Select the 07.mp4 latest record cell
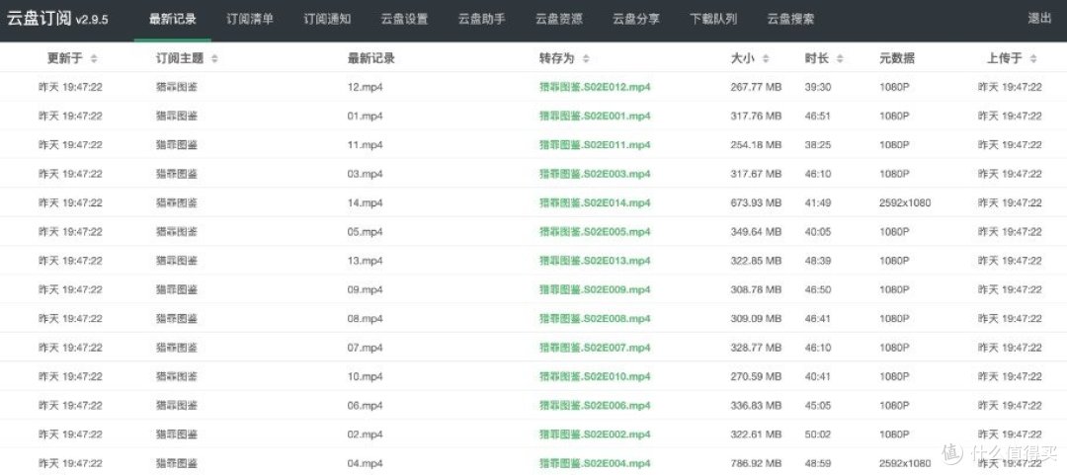Screen dimensions: 1067x475 365,348
